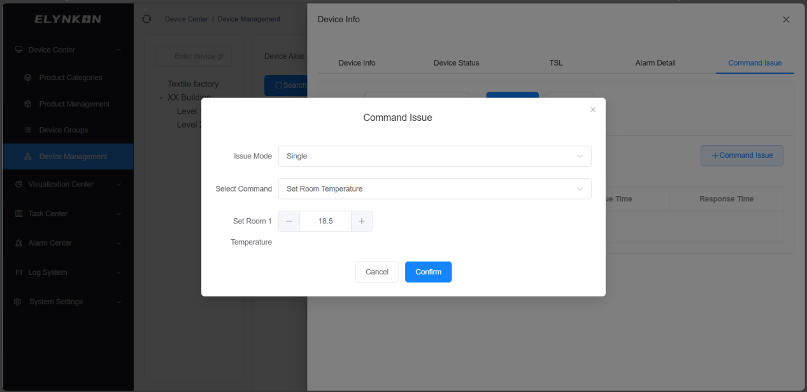Screen dimensions: 807x392
Task: Click the Device Management breadcrumb text
Action: click(x=249, y=19)
